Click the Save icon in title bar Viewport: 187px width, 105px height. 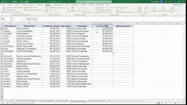pos(3,2)
